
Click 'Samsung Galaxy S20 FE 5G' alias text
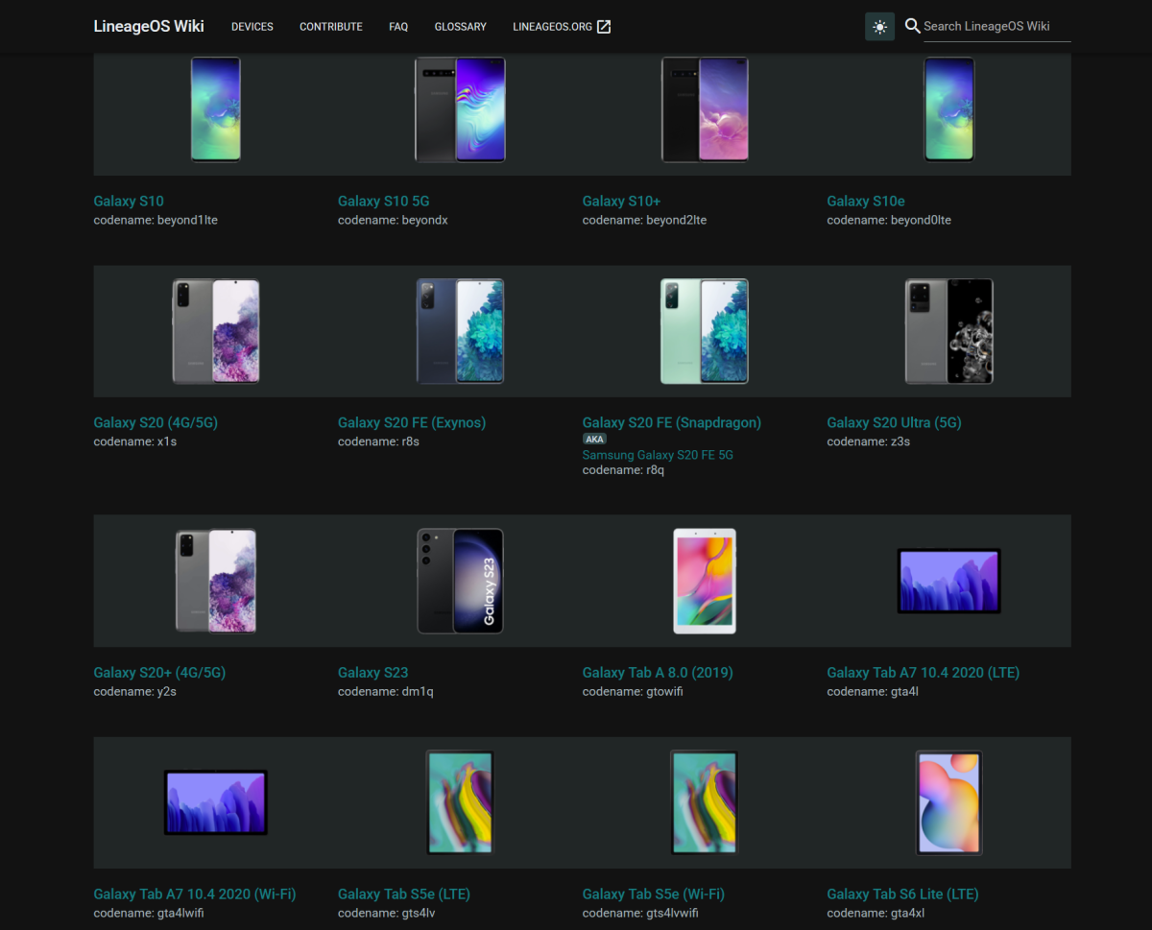(658, 455)
